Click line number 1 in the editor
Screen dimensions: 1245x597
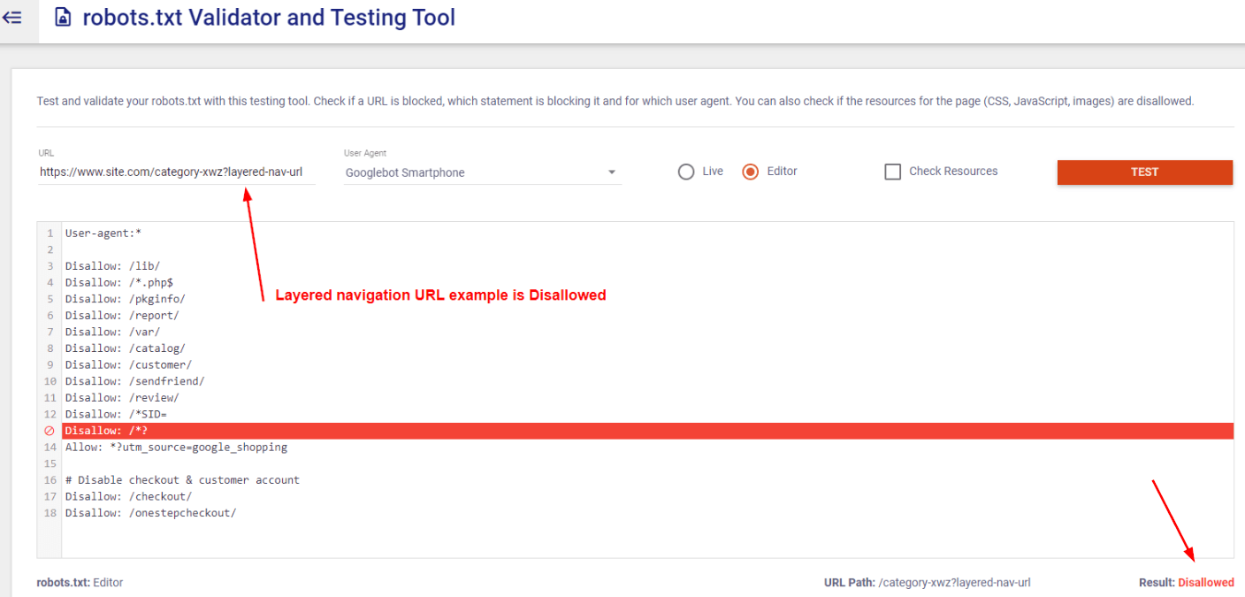pos(49,233)
